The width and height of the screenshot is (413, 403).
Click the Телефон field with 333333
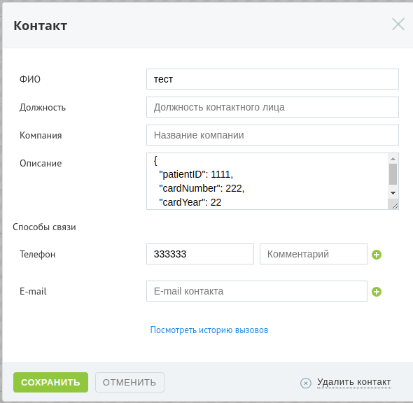coord(200,254)
